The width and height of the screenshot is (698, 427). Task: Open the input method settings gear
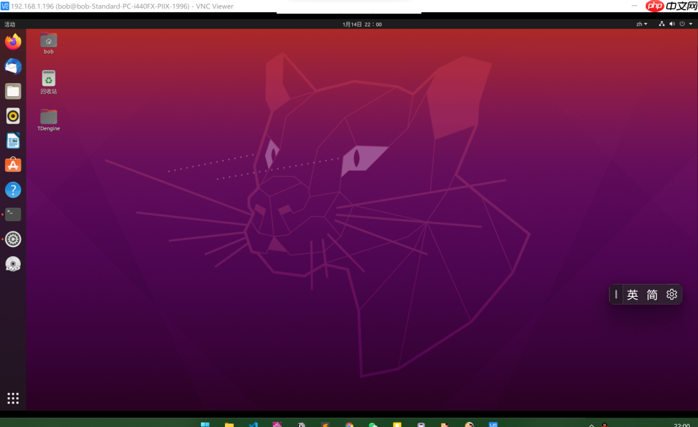671,294
